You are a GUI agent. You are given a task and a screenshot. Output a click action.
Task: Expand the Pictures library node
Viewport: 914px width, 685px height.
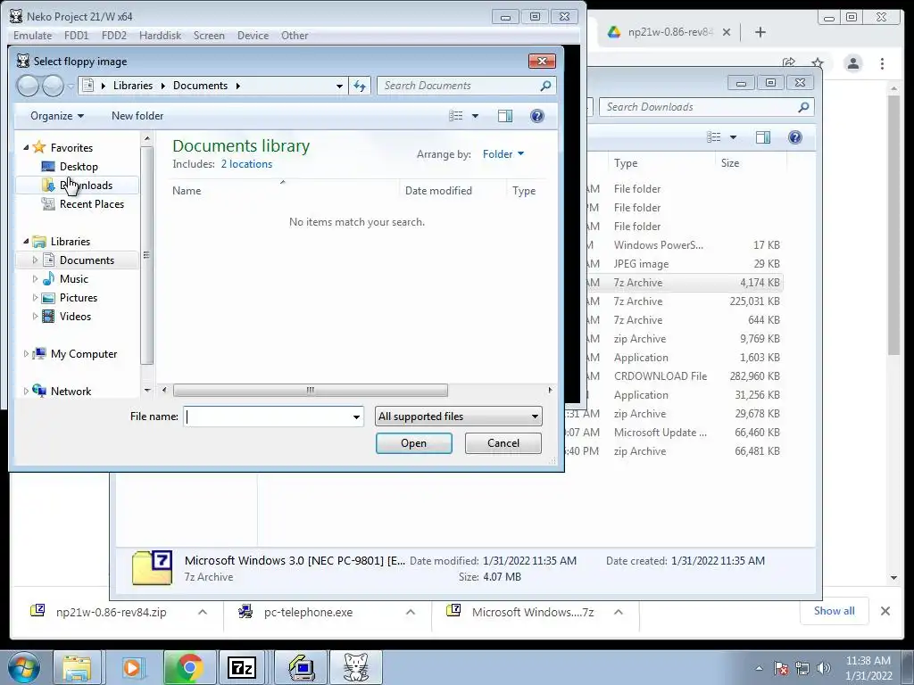point(35,298)
